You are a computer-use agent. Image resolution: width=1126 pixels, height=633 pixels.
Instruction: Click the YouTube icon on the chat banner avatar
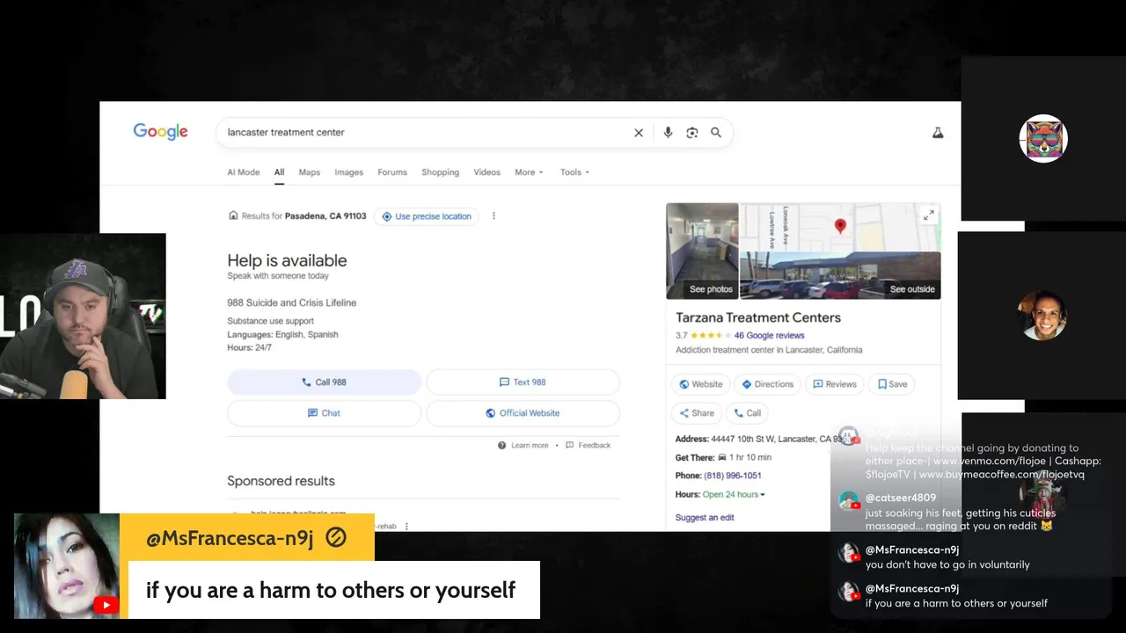(106, 604)
